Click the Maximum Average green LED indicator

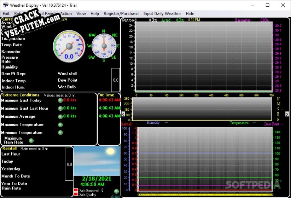pos(60,117)
